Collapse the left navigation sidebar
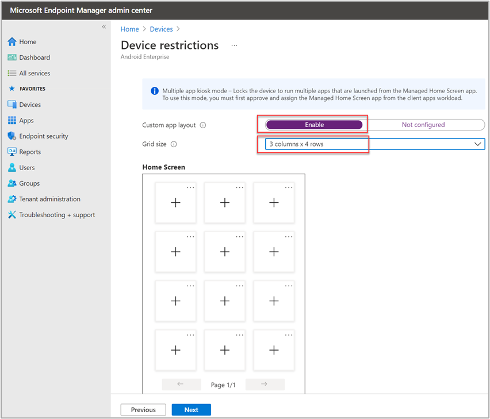This screenshot has height=419, width=490. click(104, 27)
